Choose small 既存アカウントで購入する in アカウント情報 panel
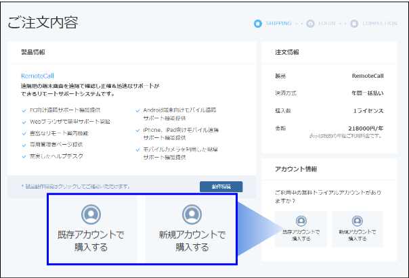The width and height of the screenshot is (409, 278). coord(301,229)
